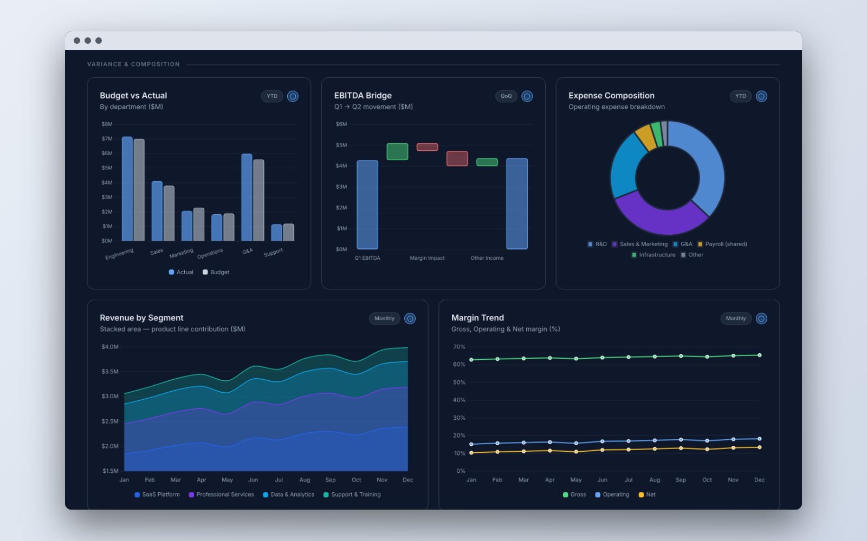Click Monthly badge on Margin Trend
867x541 pixels.
[736, 319]
